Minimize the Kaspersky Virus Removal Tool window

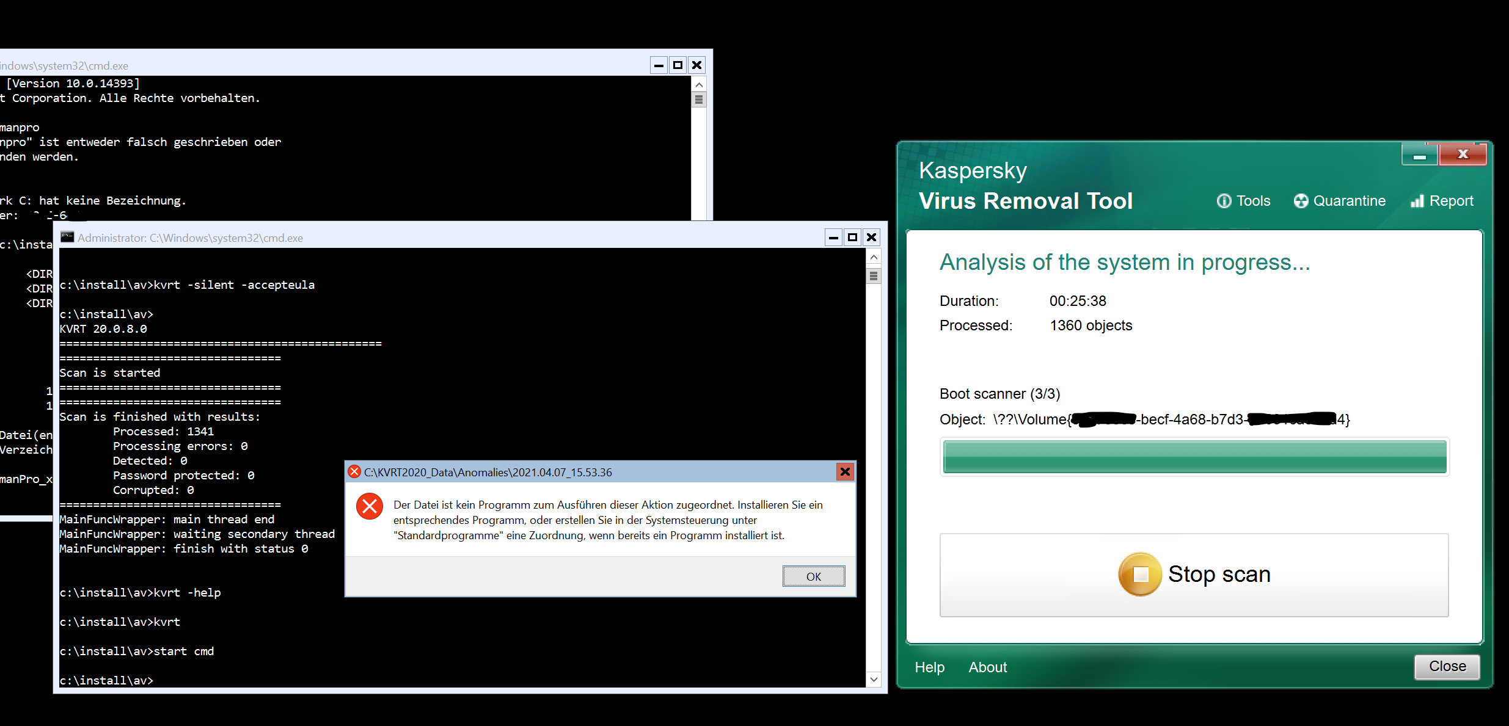pyautogui.click(x=1420, y=156)
